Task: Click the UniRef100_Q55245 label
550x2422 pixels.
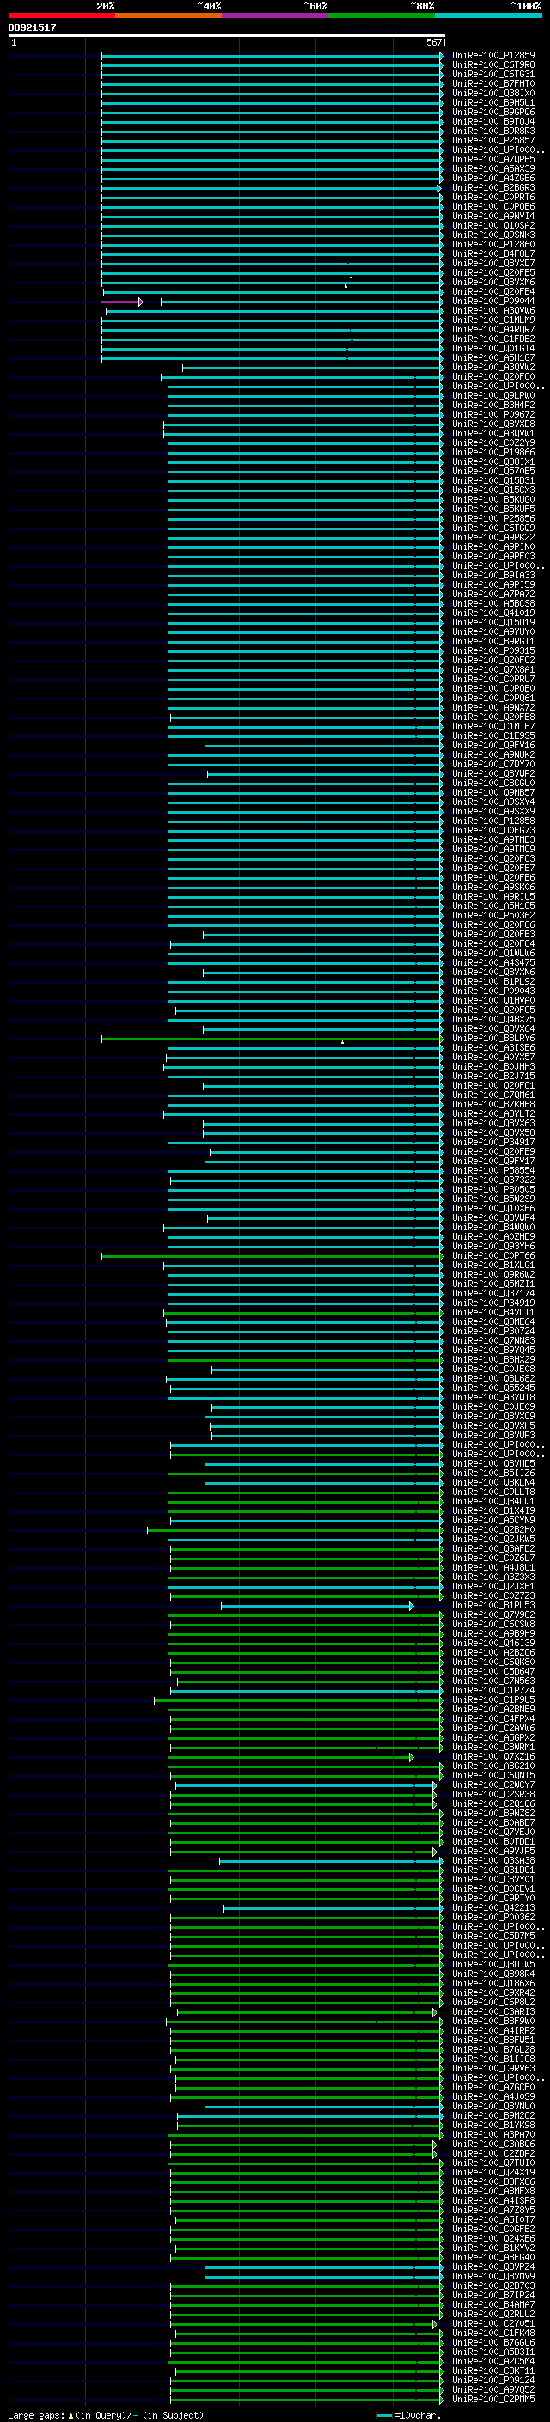Action: (x=492, y=1388)
